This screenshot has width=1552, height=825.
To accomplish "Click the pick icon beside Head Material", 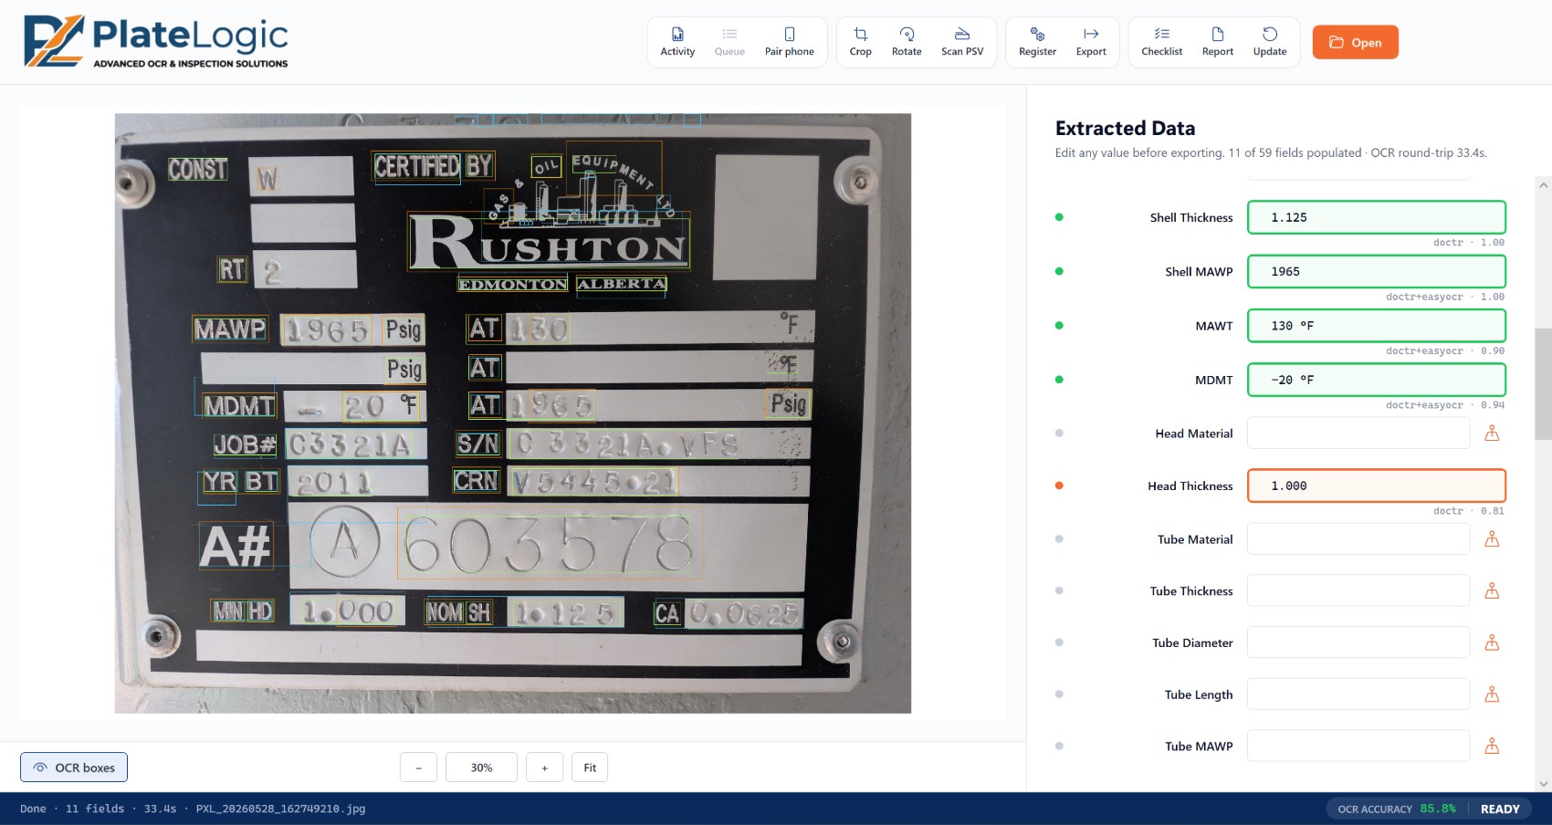I will 1492,433.
